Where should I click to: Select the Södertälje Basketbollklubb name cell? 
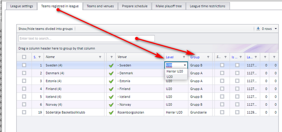tap(74, 112)
